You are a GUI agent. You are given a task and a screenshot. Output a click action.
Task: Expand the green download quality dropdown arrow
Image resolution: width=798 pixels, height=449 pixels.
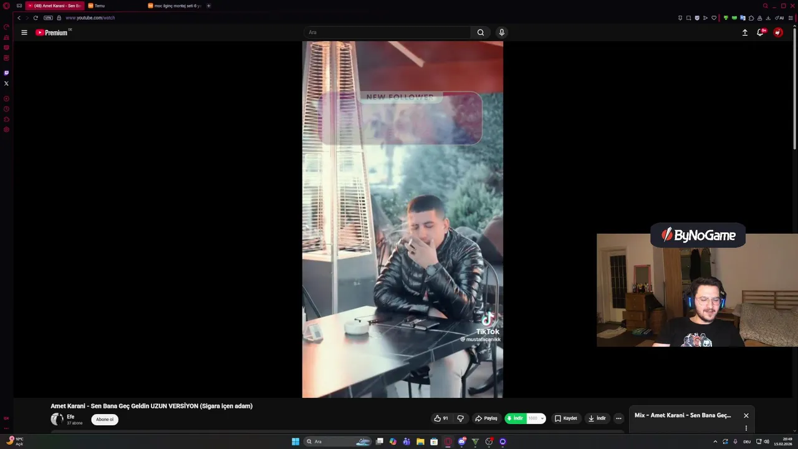(x=542, y=418)
